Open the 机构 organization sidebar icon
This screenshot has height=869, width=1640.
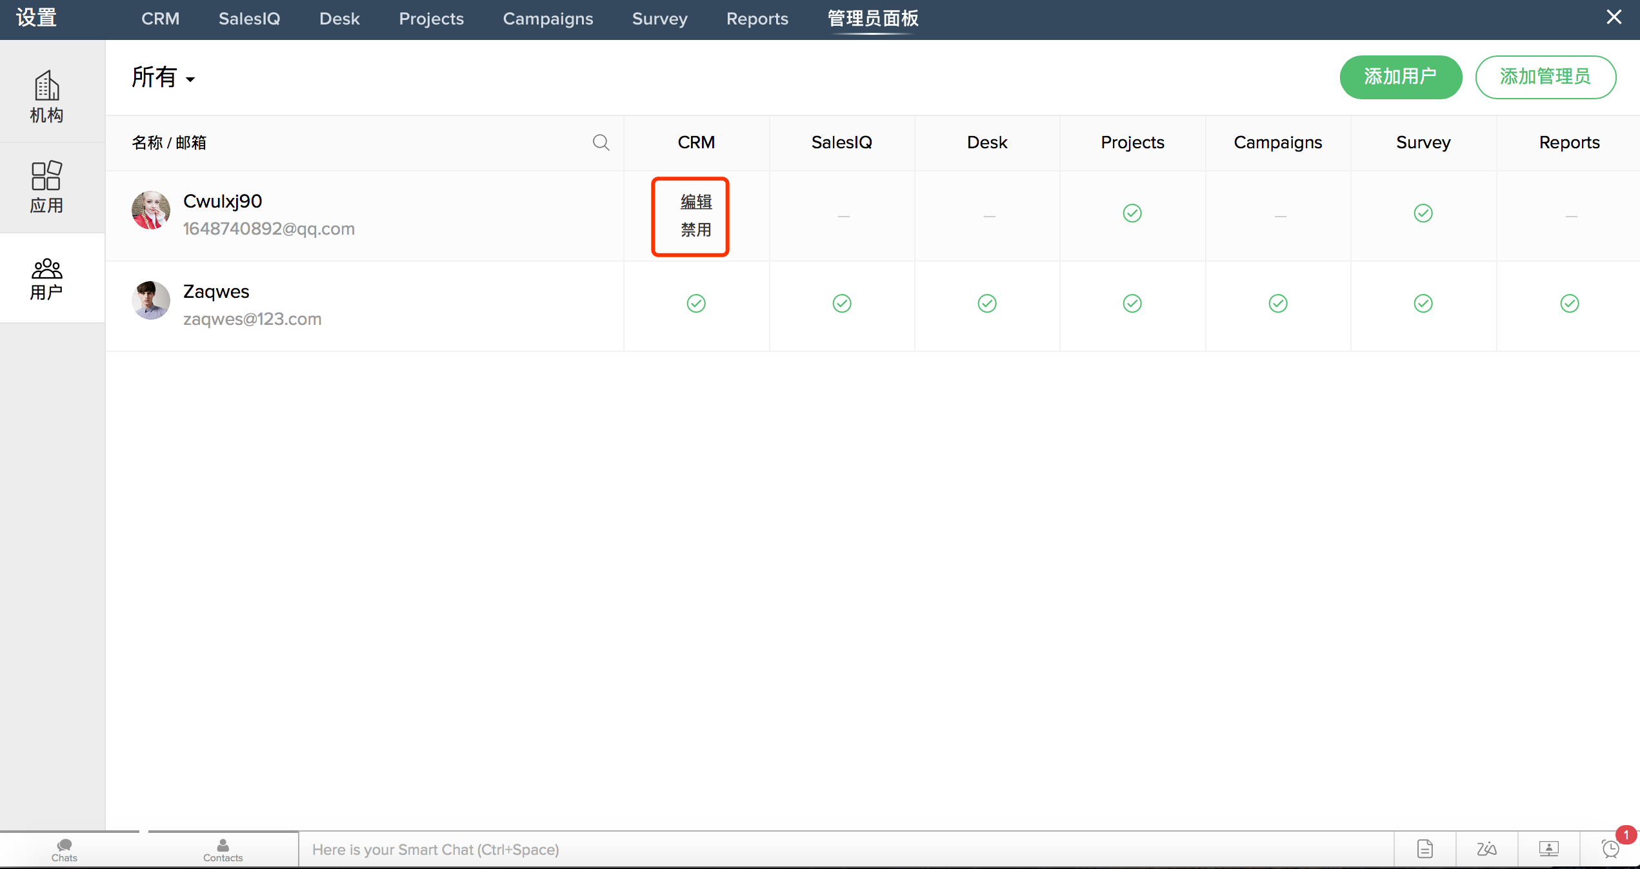pos(46,97)
